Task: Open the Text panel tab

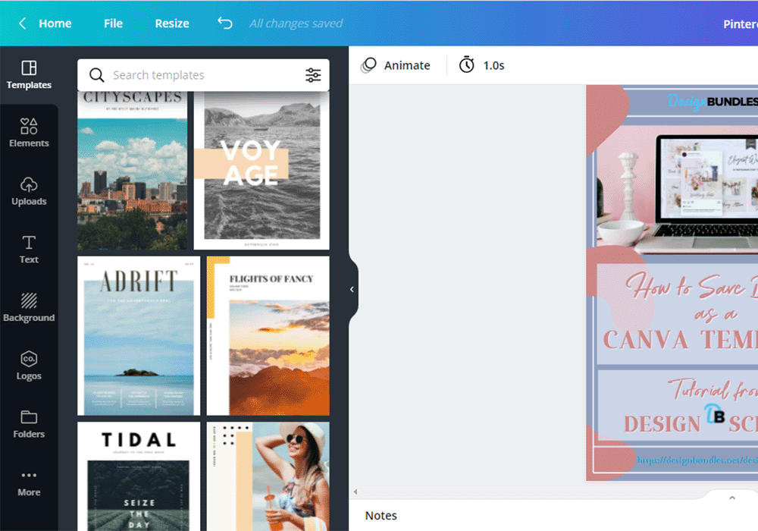Action: click(29, 250)
